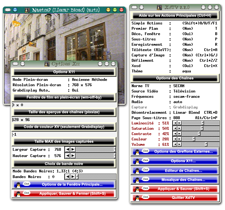Image resolution: width=225 pixels, height=210 pixels.
Task: Change Norme TV value SECAM
Action: click(179, 86)
